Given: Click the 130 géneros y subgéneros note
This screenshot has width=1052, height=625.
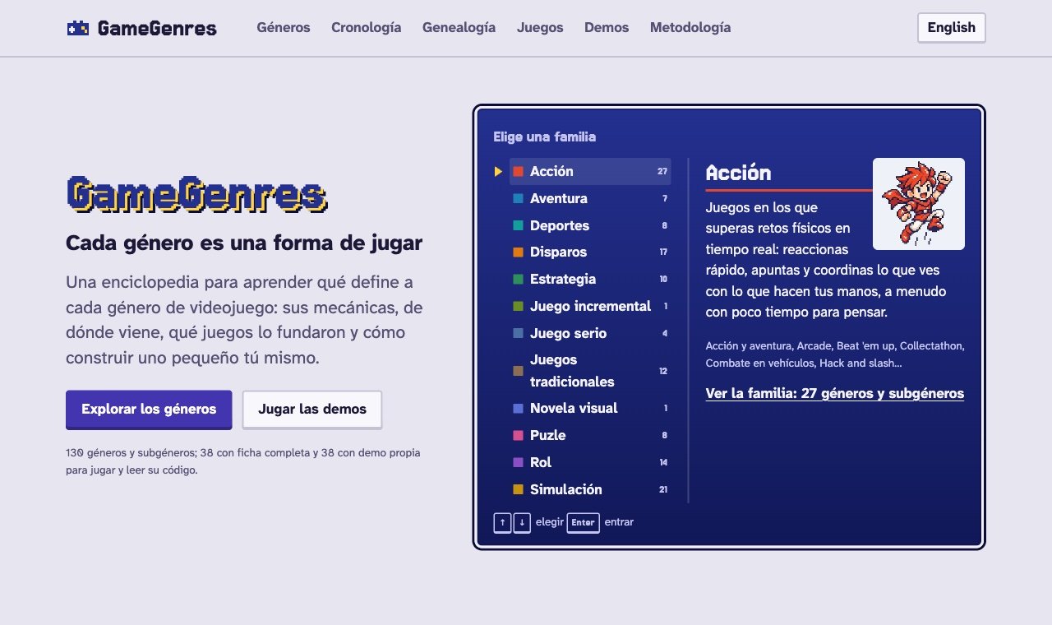Looking at the screenshot, I should [243, 461].
